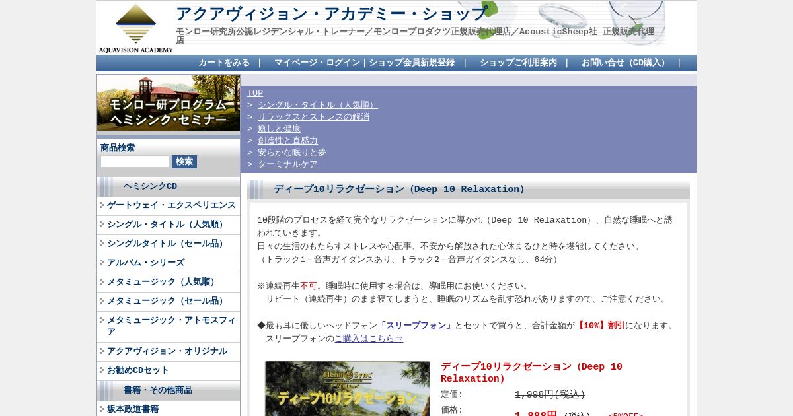Click the ヘミシンクCD sidebar header
Viewport: 793px width, 416px height.
(169, 187)
